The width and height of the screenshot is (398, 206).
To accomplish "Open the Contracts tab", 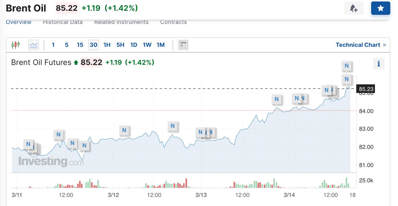I will tap(174, 22).
